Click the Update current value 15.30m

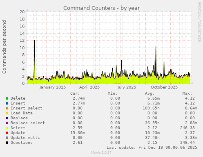[x=78, y=133]
